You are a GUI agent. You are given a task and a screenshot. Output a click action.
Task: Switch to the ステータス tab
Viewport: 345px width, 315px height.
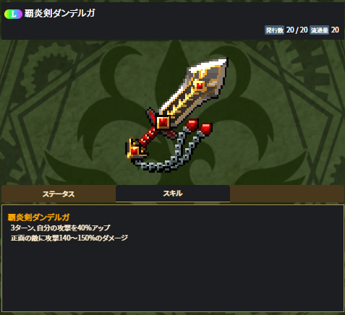[59, 194]
